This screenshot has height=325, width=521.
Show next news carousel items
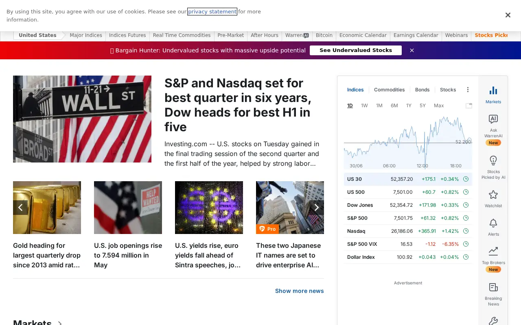(x=317, y=208)
